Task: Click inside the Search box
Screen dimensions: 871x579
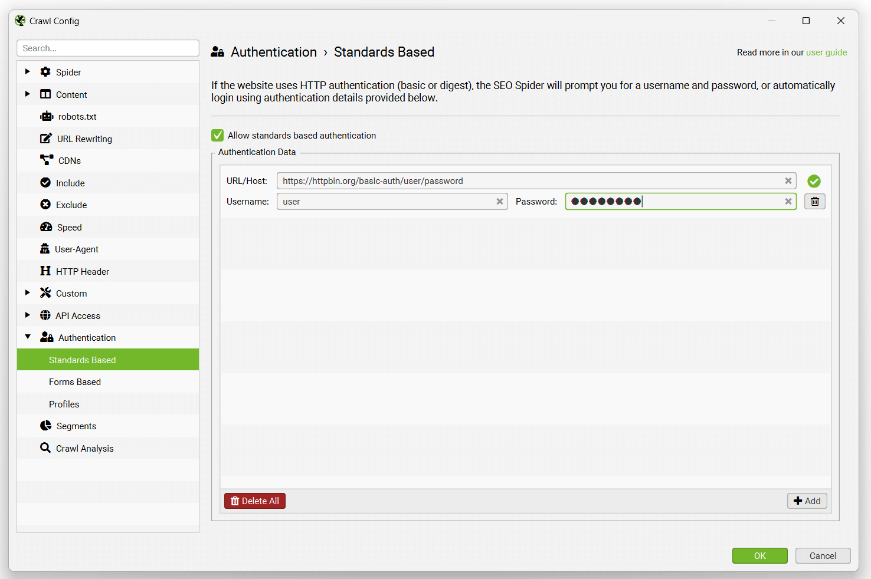Action: [108, 48]
